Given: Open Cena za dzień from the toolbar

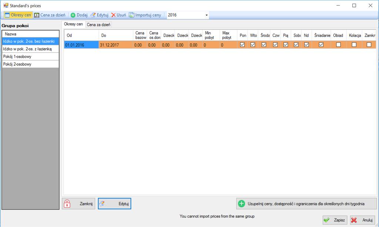Looking at the screenshot, I should 50,15.
